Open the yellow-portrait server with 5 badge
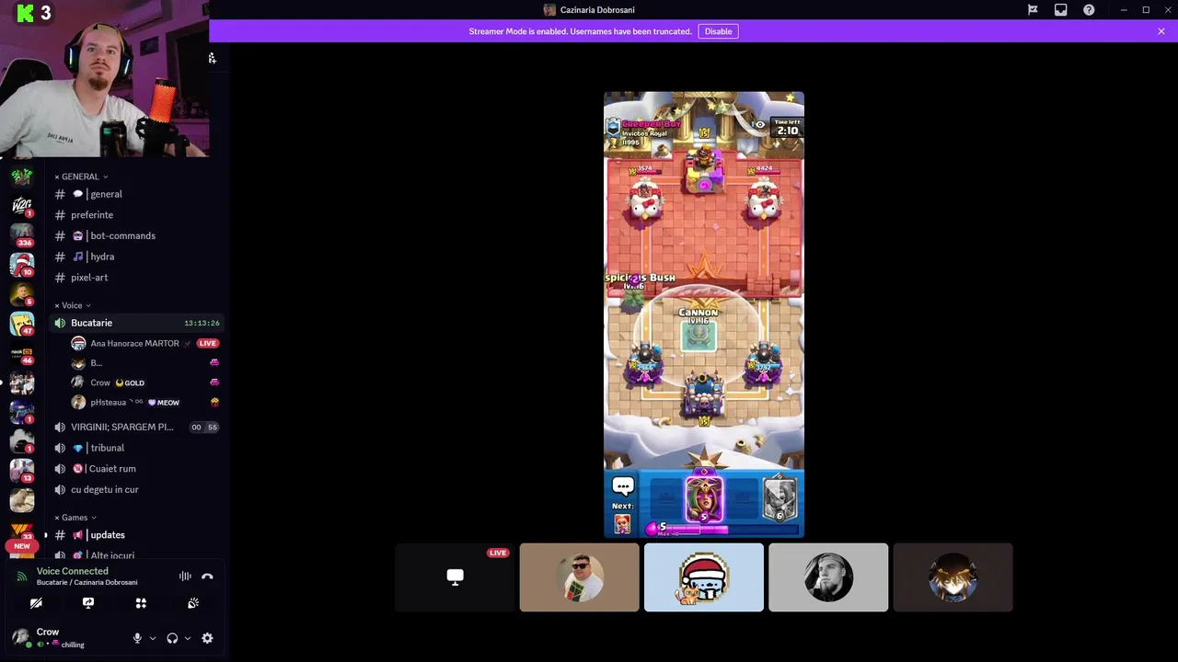1178x662 pixels. [22, 294]
